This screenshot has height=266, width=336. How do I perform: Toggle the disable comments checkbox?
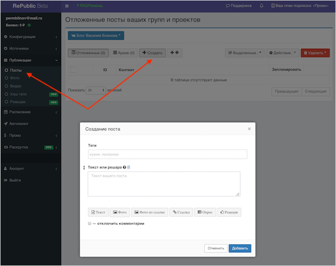89,223
